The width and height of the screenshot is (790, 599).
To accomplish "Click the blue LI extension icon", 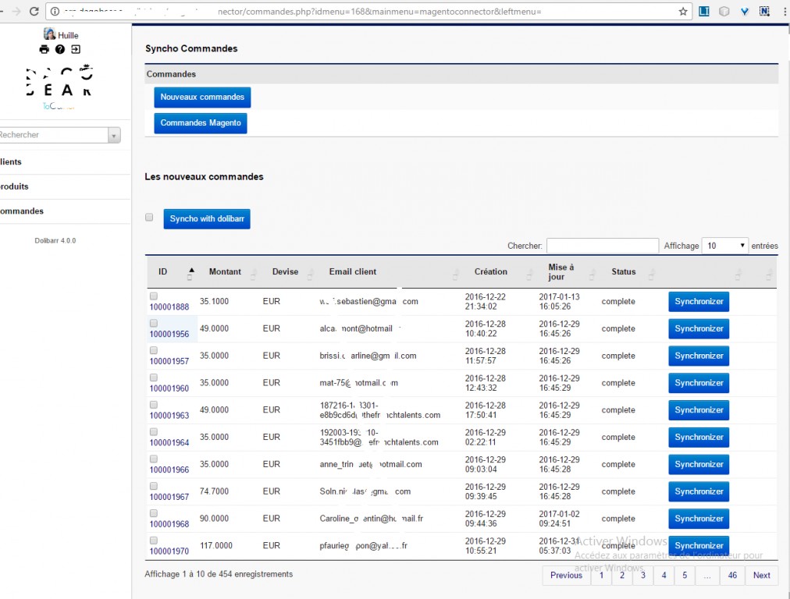I will tap(704, 12).
